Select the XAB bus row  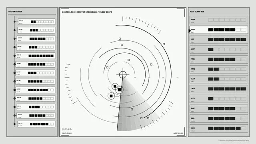coord(219,79)
